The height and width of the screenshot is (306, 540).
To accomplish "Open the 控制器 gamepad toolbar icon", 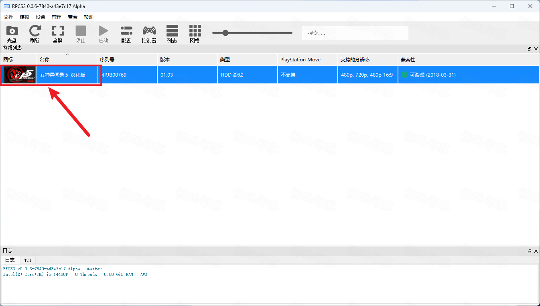I will click(149, 31).
